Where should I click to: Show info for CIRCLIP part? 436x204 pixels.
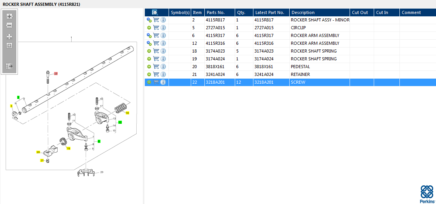pyautogui.click(x=163, y=28)
